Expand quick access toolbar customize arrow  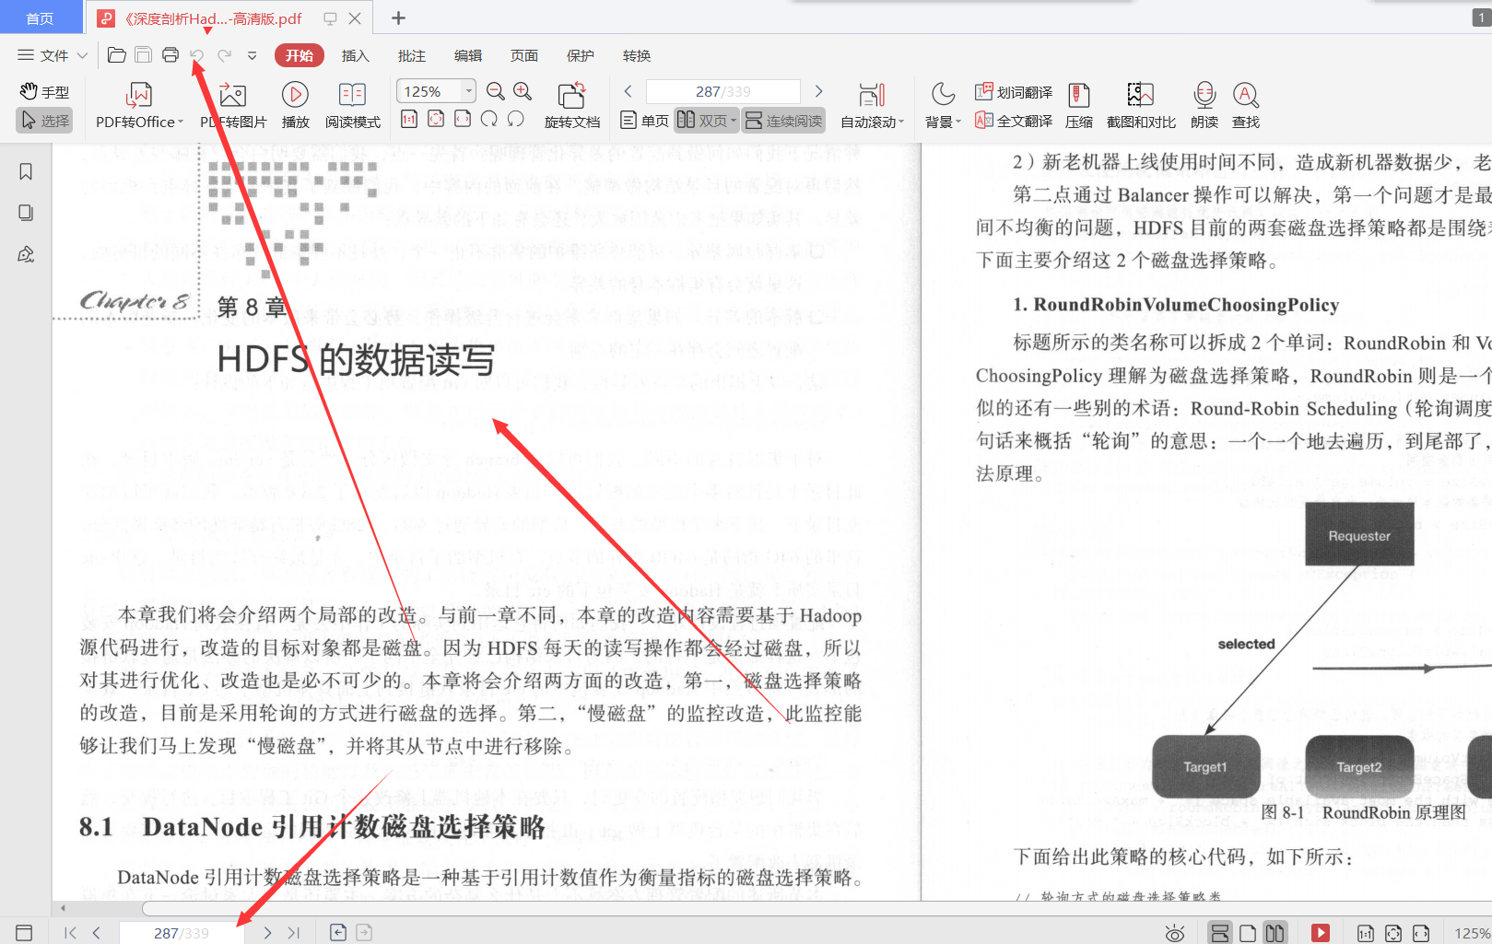252,55
